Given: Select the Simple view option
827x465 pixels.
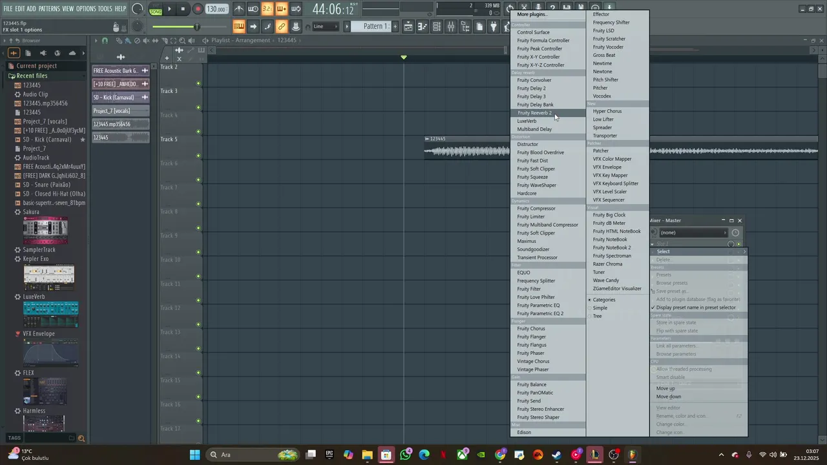Looking at the screenshot, I should (x=600, y=308).
